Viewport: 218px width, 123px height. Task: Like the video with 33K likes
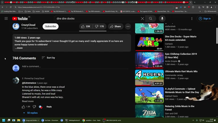86,26
